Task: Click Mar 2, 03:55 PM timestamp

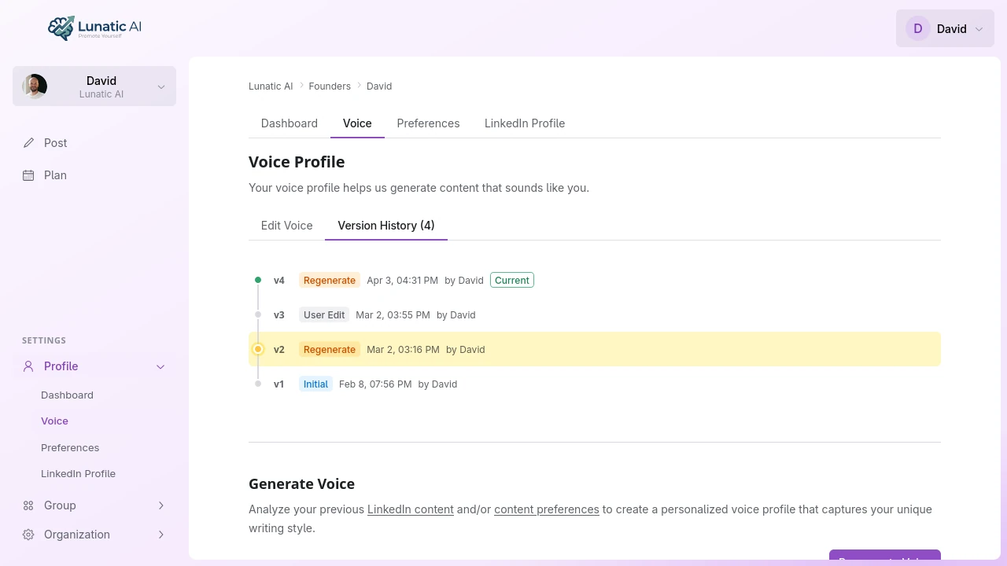Action: click(393, 314)
